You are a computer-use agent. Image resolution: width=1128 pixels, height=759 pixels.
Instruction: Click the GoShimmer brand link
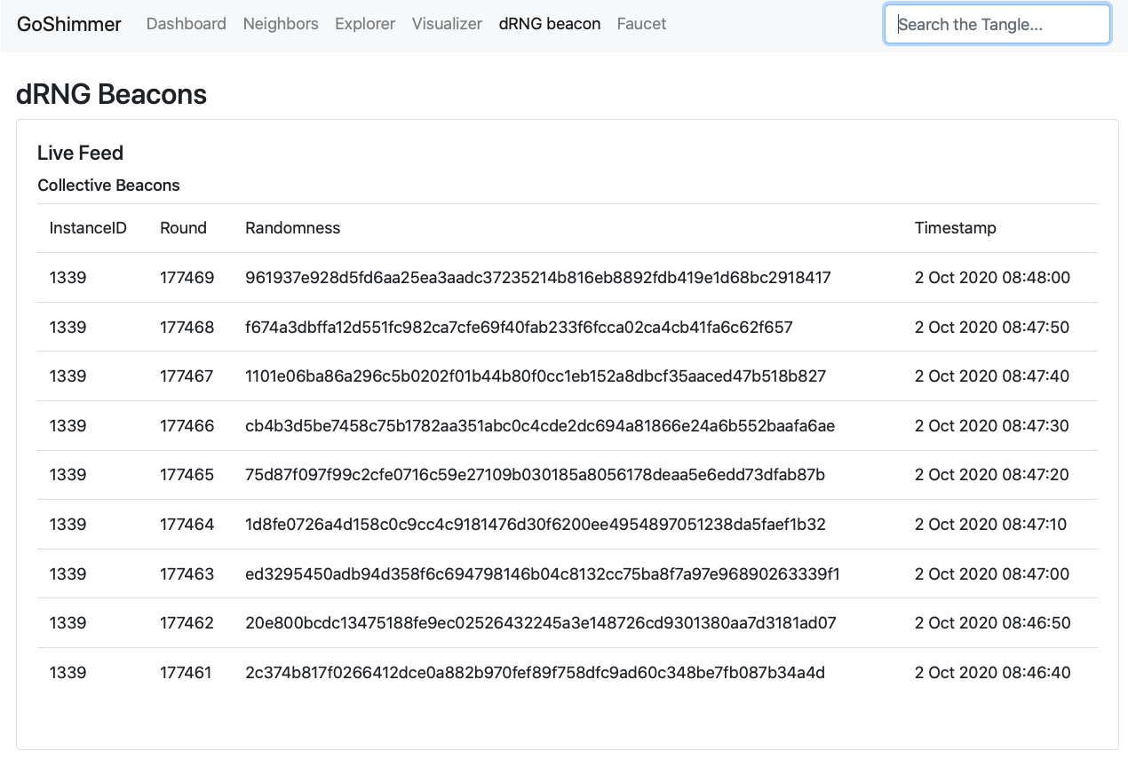(69, 24)
